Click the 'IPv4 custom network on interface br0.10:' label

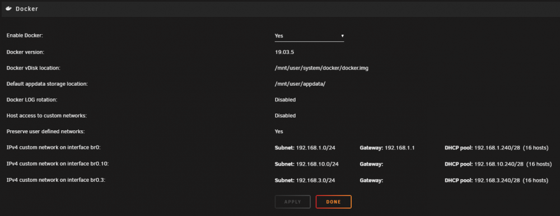(x=58, y=163)
